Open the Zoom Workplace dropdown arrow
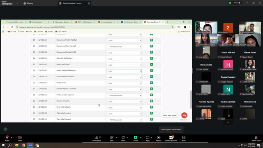 click(x=17, y=3)
